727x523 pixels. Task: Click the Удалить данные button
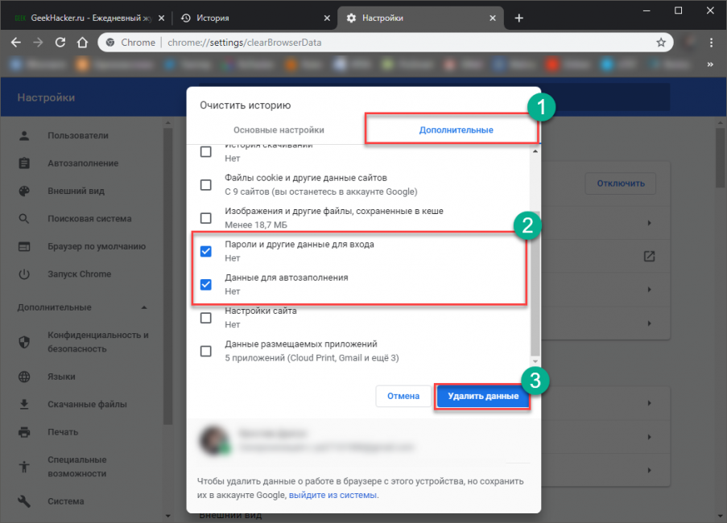[483, 396]
